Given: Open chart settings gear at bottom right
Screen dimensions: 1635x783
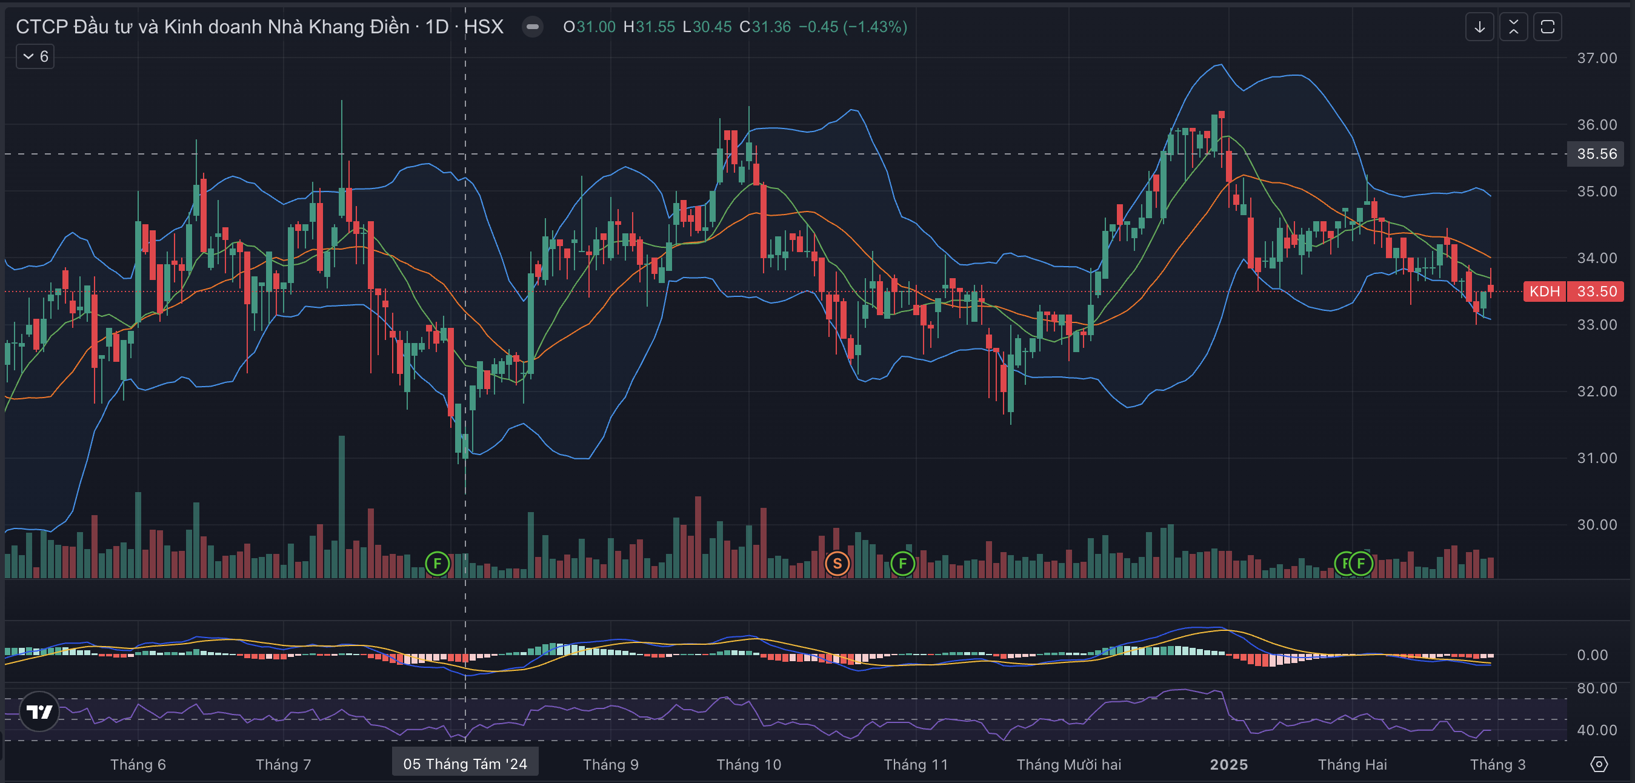Looking at the screenshot, I should pos(1599,764).
